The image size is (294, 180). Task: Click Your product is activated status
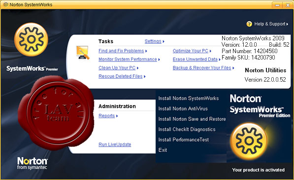click(258, 170)
